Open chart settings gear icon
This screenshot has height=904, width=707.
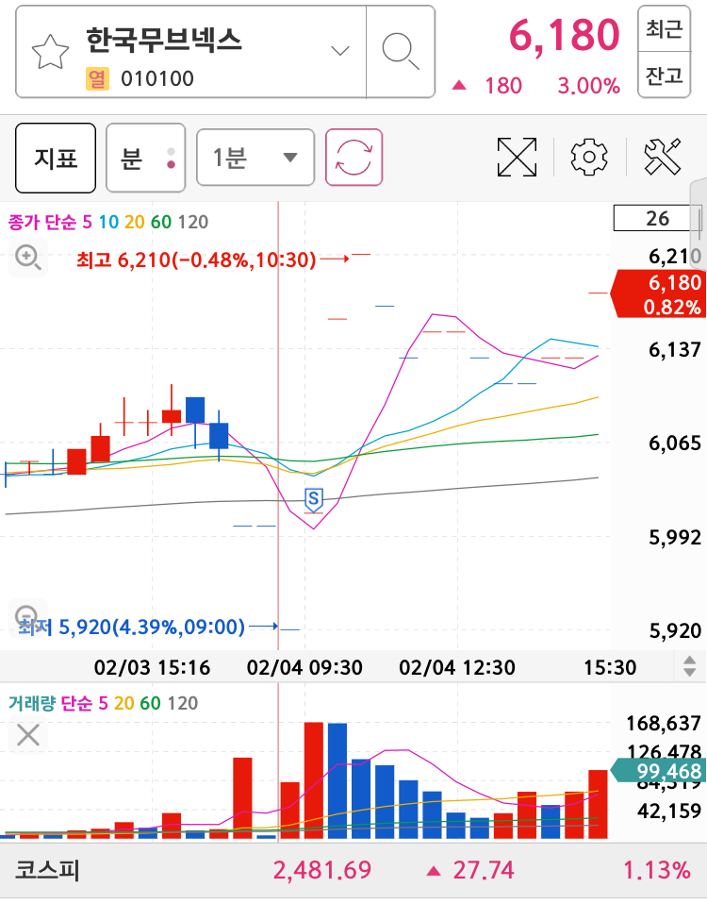(x=588, y=157)
